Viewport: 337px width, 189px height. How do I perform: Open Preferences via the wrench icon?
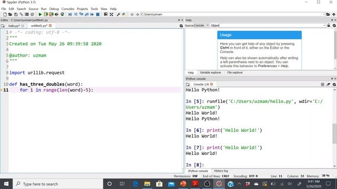pyautogui.click(x=118, y=14)
